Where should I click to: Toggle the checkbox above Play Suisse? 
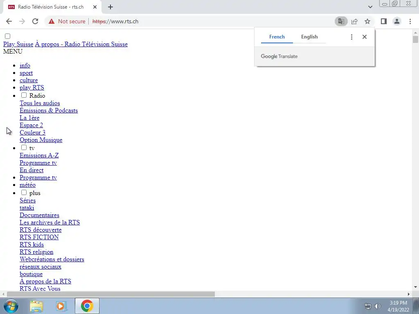click(7, 36)
